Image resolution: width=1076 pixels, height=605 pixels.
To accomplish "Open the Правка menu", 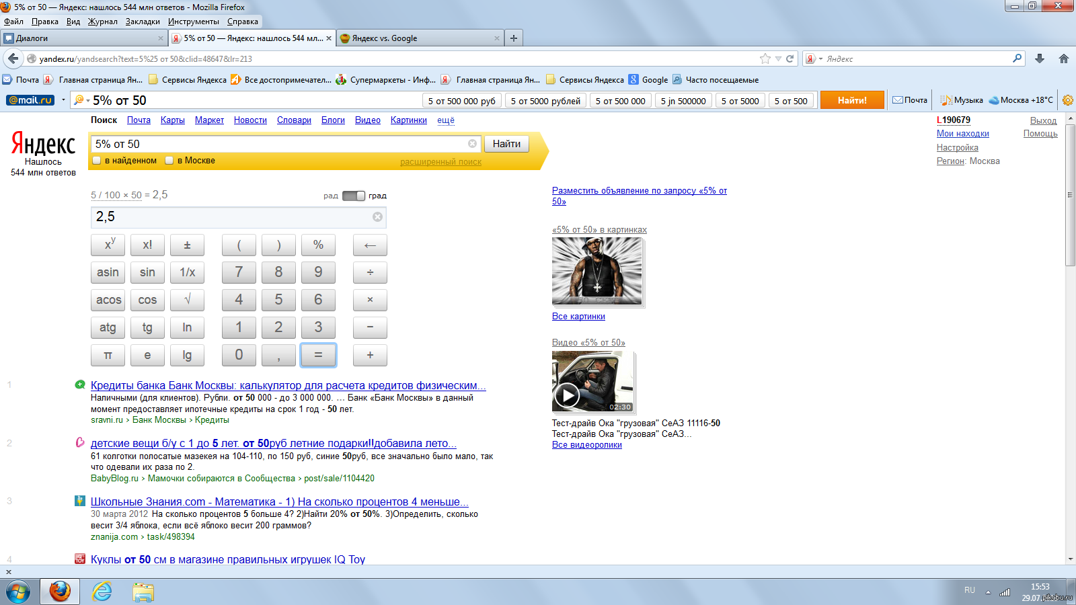I will point(45,22).
